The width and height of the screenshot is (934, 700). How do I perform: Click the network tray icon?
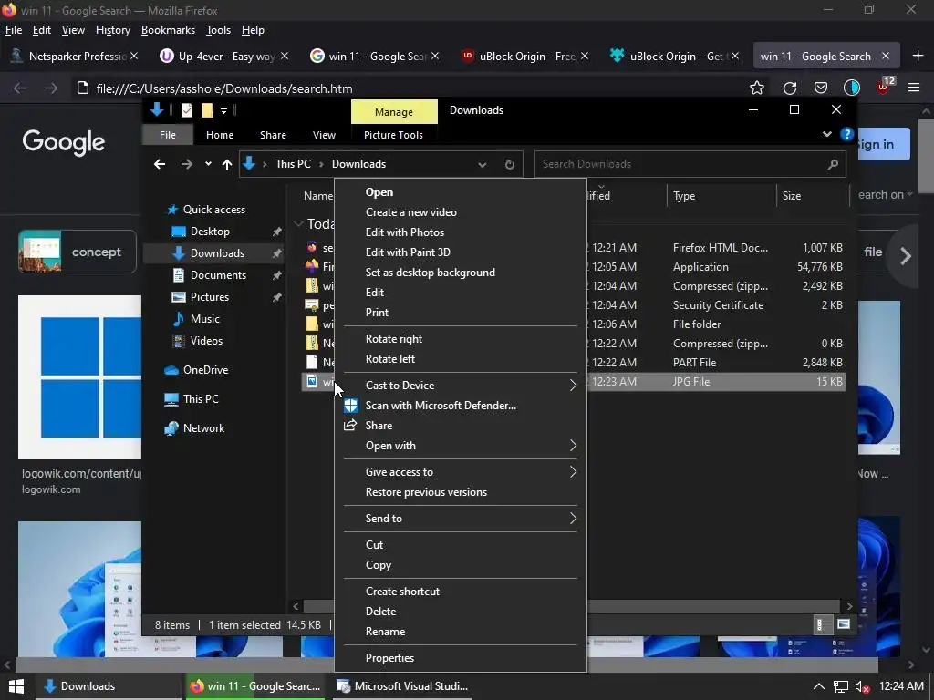point(840,686)
